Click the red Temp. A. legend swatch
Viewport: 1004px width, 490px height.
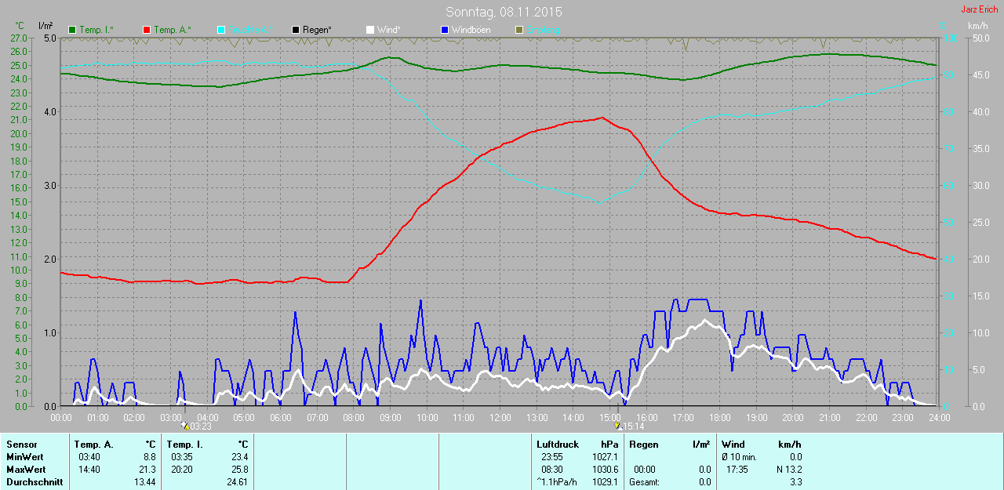pyautogui.click(x=147, y=30)
